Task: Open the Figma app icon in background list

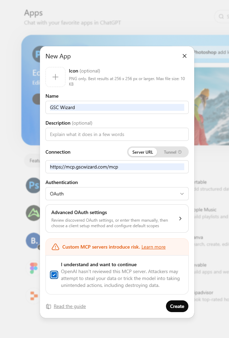Action: (33, 268)
